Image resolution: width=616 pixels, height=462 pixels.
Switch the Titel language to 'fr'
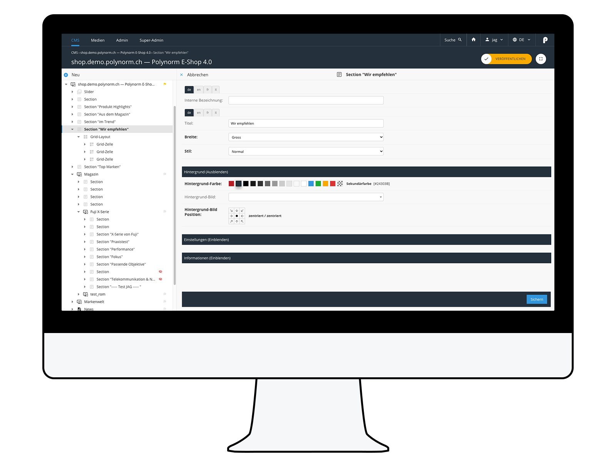pyautogui.click(x=208, y=112)
